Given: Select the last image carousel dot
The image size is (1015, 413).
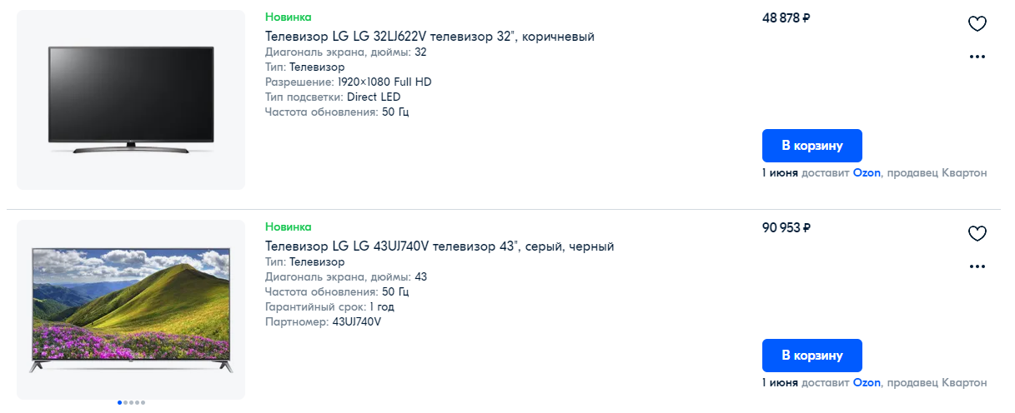Looking at the screenshot, I should click(143, 402).
